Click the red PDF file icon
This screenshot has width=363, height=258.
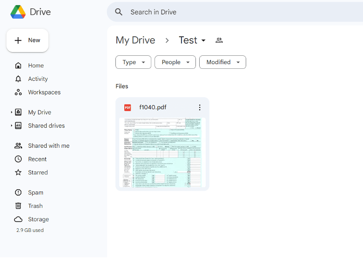pyautogui.click(x=128, y=108)
